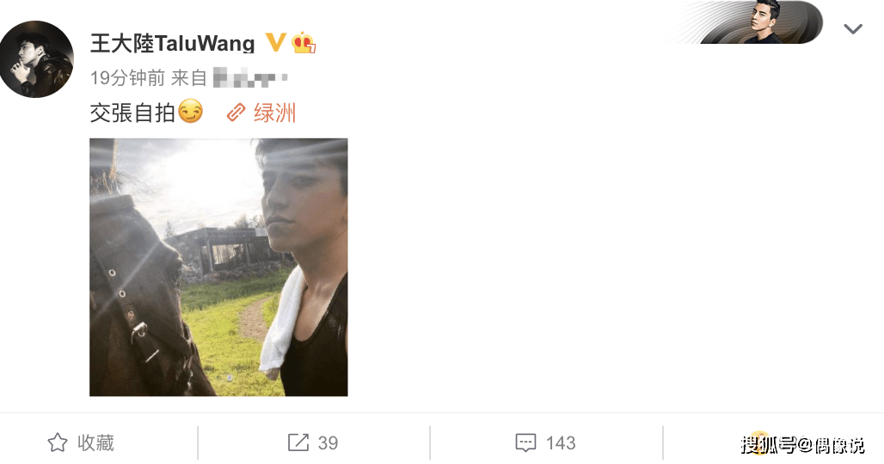Image resolution: width=884 pixels, height=464 pixels.
Task: Open the portrait card banner top right
Action: 746,22
